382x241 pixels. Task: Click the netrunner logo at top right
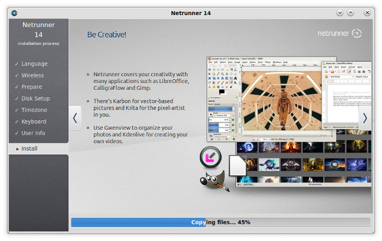coord(339,33)
